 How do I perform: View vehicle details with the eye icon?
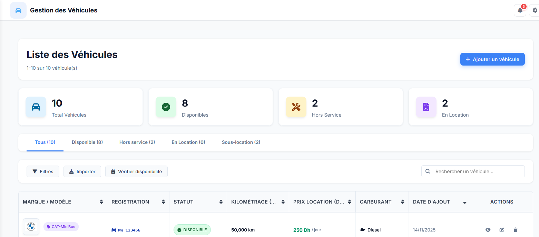488,230
